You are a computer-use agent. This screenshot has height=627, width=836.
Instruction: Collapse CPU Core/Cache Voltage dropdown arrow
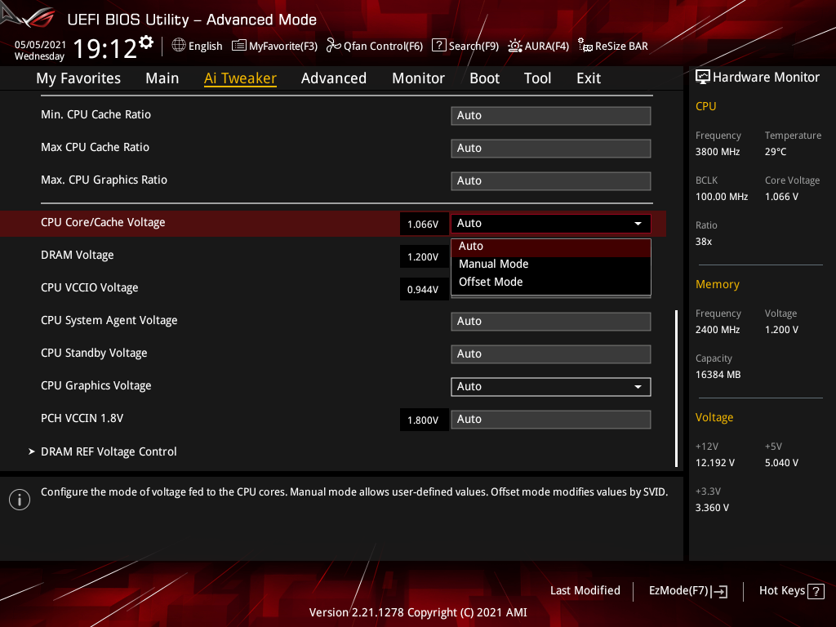click(638, 224)
